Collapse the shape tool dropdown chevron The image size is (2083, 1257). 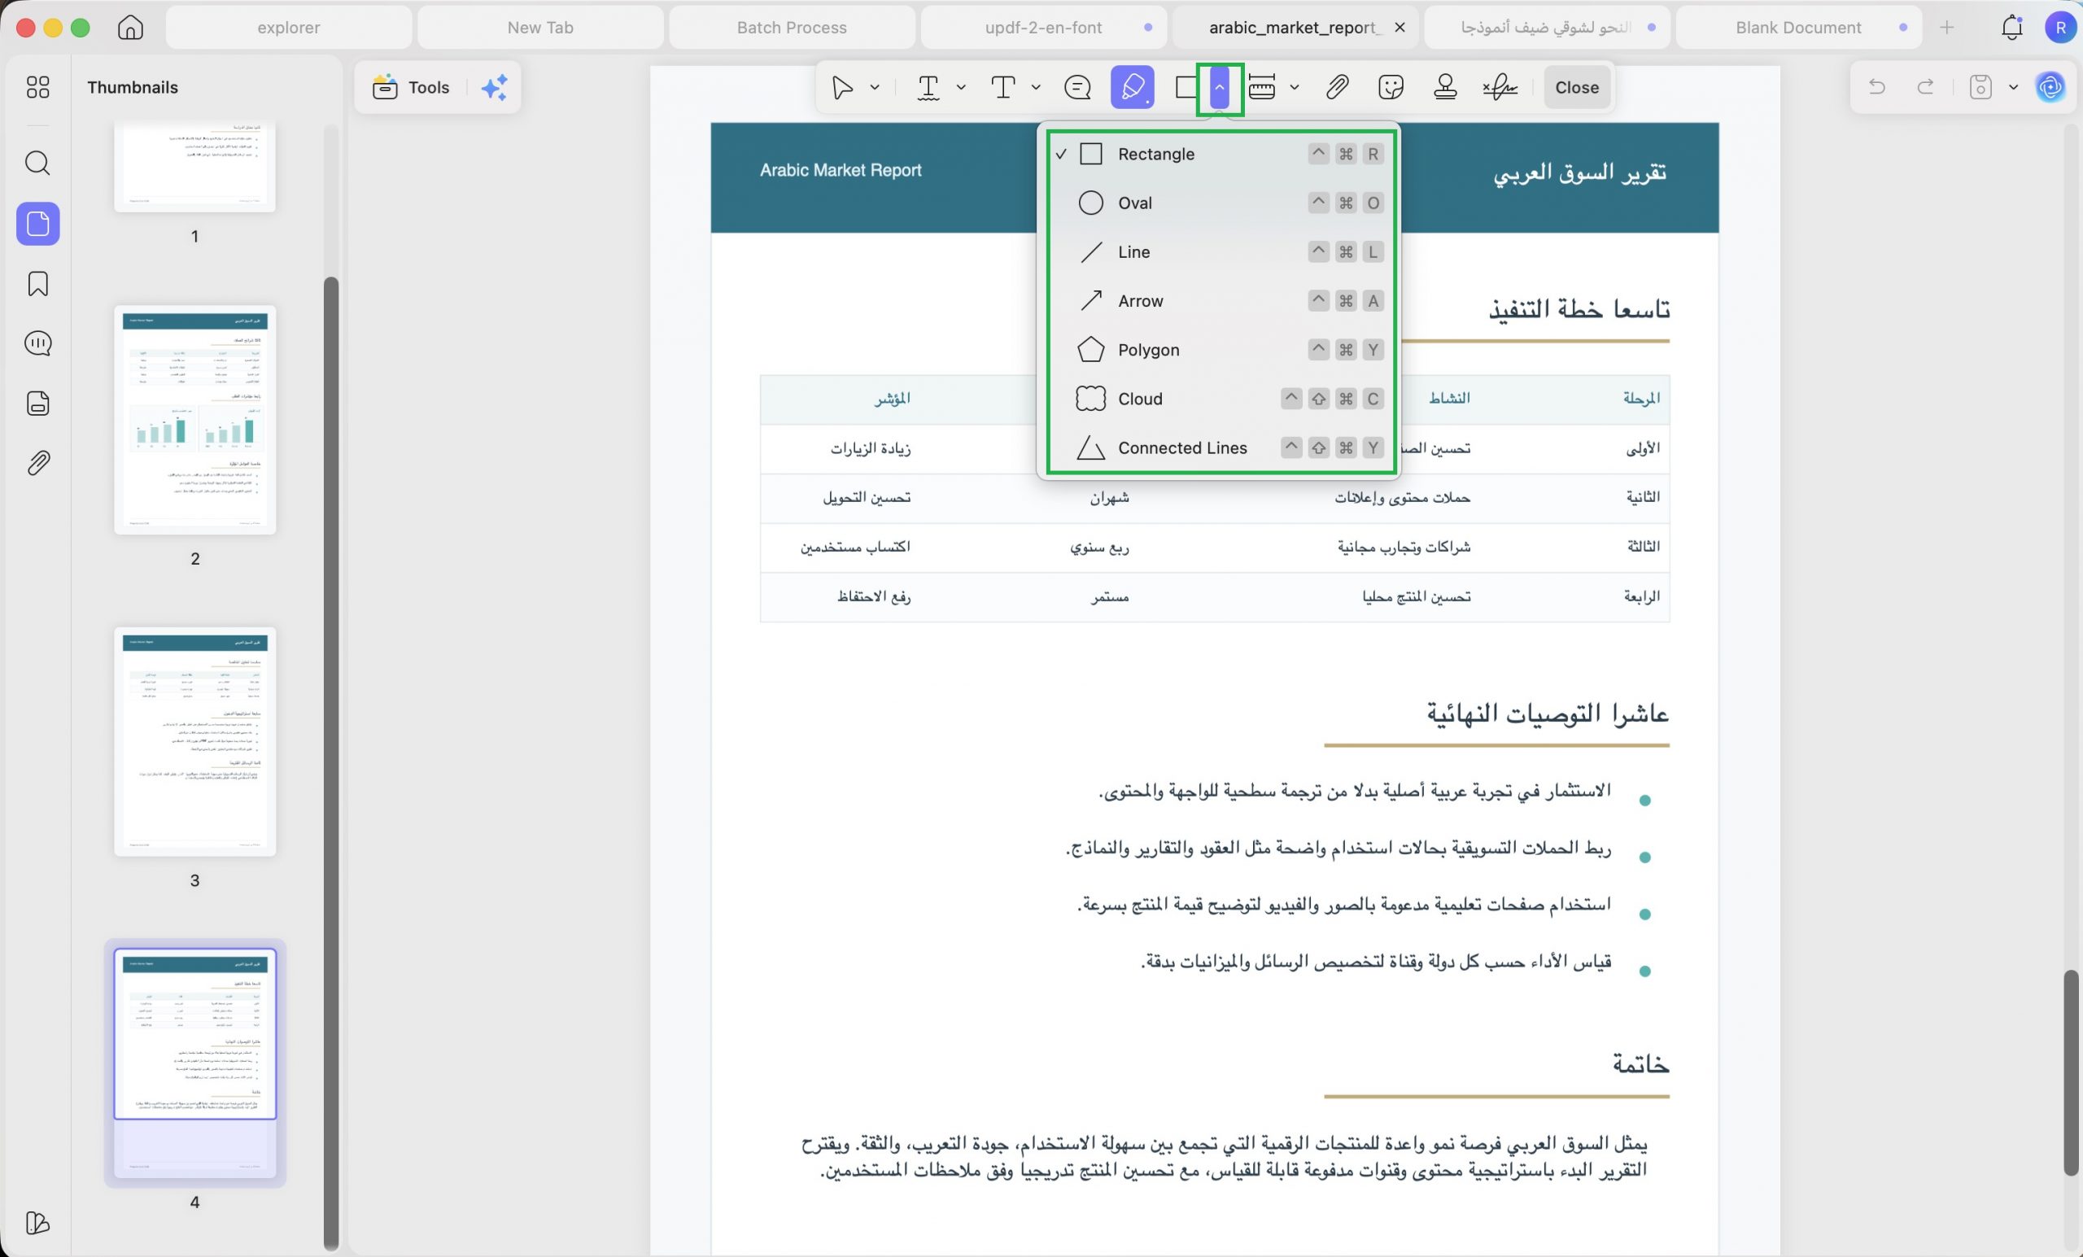coord(1219,87)
